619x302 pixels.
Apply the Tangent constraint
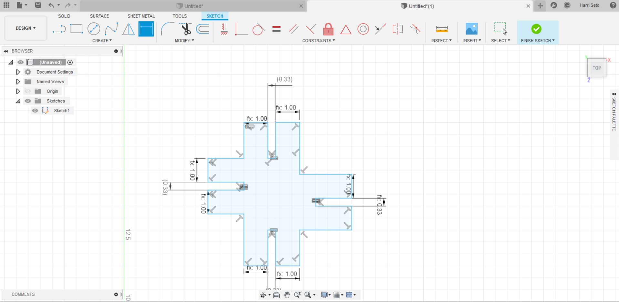259,29
